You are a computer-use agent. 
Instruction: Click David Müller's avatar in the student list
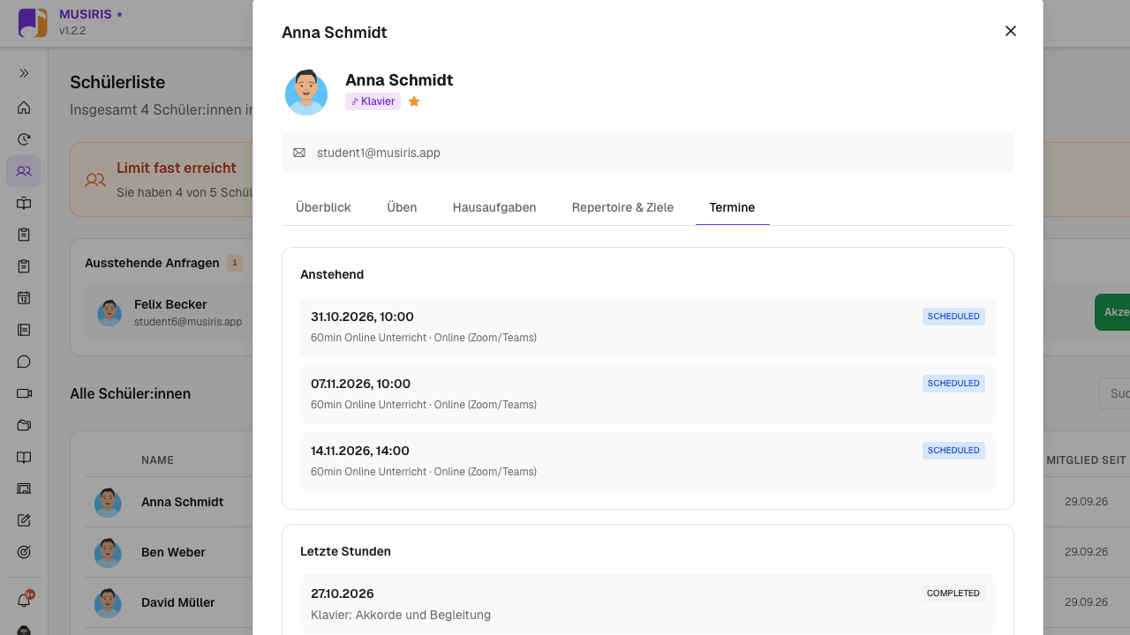[108, 603]
